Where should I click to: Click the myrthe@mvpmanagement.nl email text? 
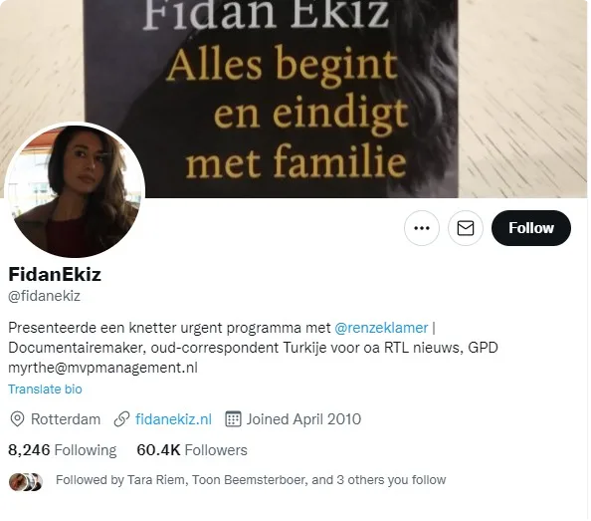[x=102, y=368]
